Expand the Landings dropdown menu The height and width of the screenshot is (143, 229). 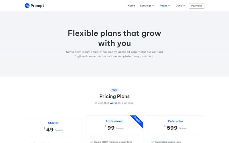coord(147,6)
